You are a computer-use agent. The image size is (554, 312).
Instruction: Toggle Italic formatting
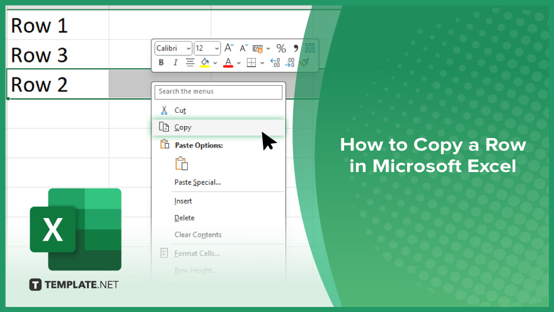[x=175, y=63]
